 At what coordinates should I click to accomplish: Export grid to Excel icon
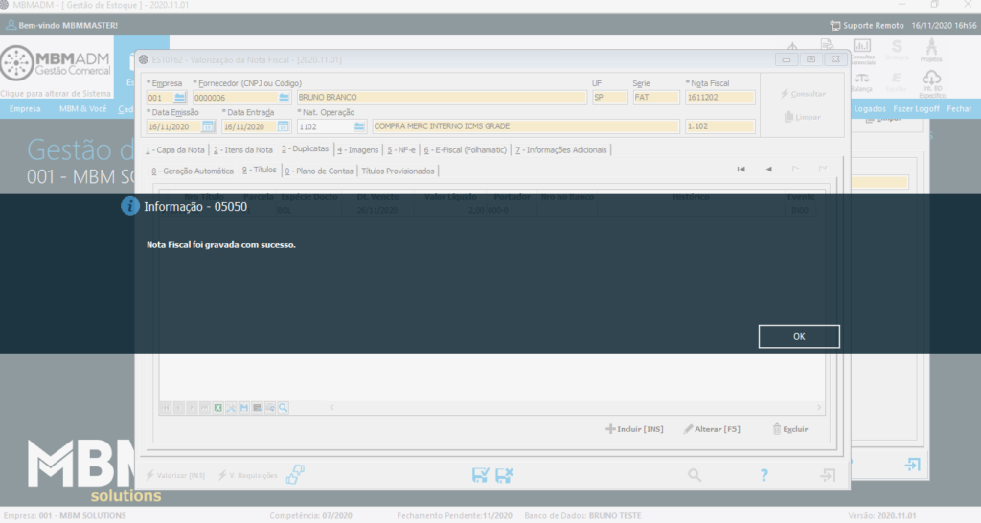(x=217, y=408)
